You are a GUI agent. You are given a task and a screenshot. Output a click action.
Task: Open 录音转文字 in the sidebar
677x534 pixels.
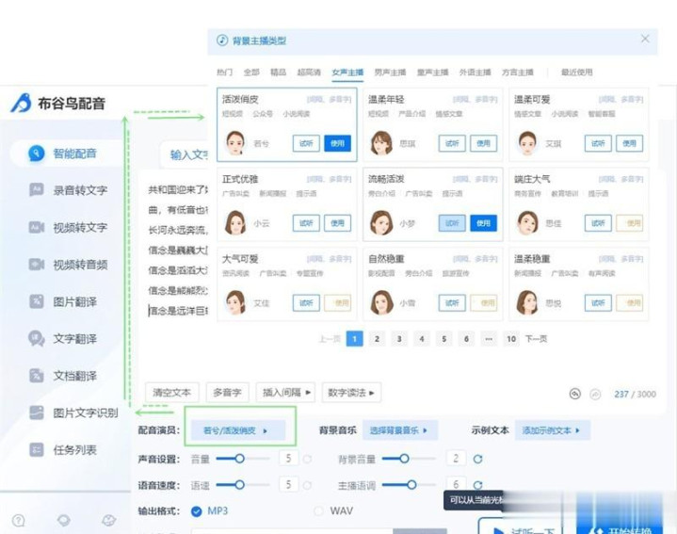pos(68,190)
